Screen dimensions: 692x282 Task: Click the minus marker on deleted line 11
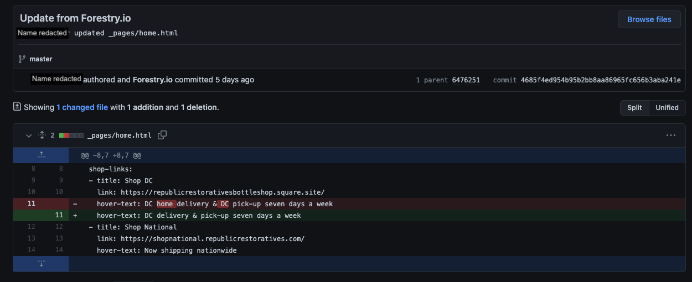click(75, 204)
